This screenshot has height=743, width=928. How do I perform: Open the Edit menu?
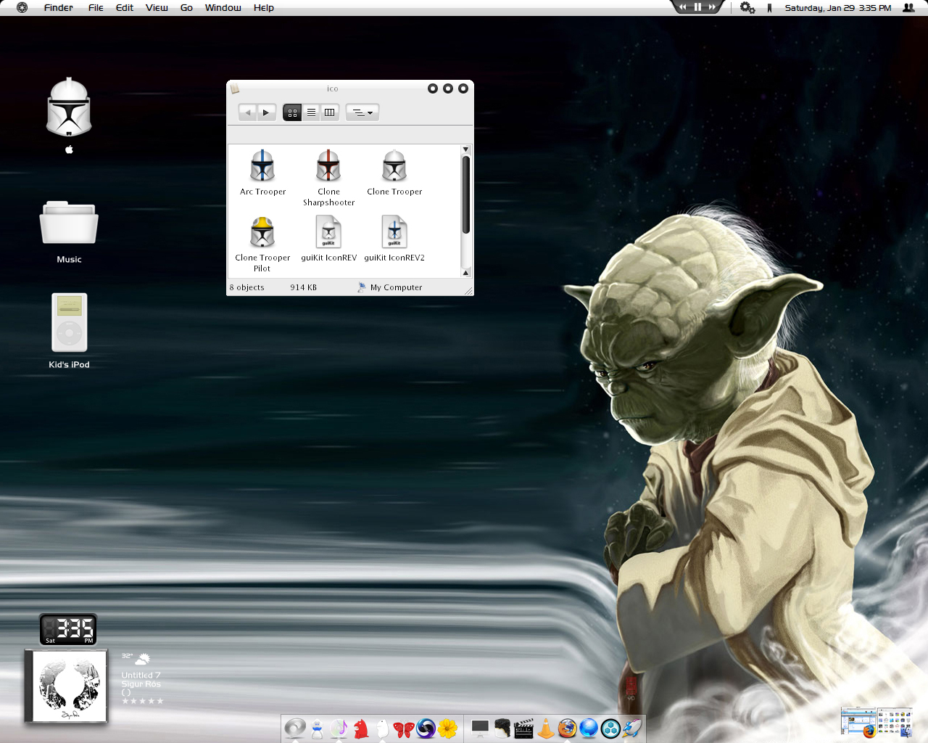(x=125, y=8)
